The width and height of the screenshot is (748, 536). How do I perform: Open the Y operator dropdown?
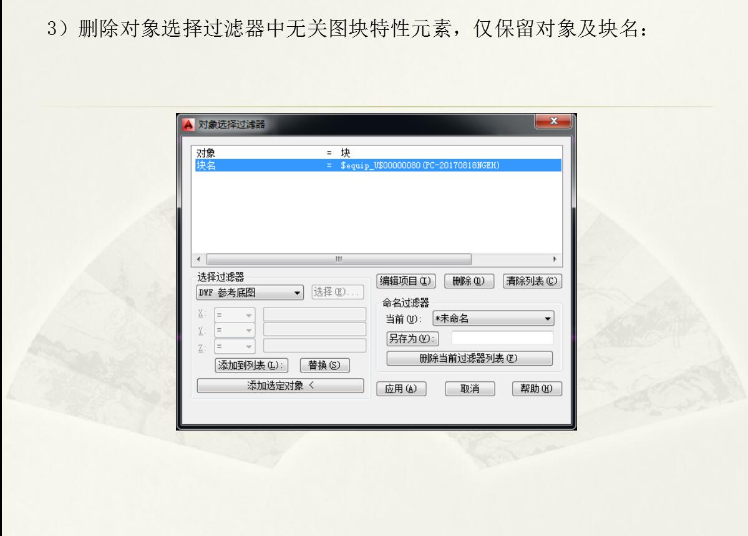coord(235,331)
